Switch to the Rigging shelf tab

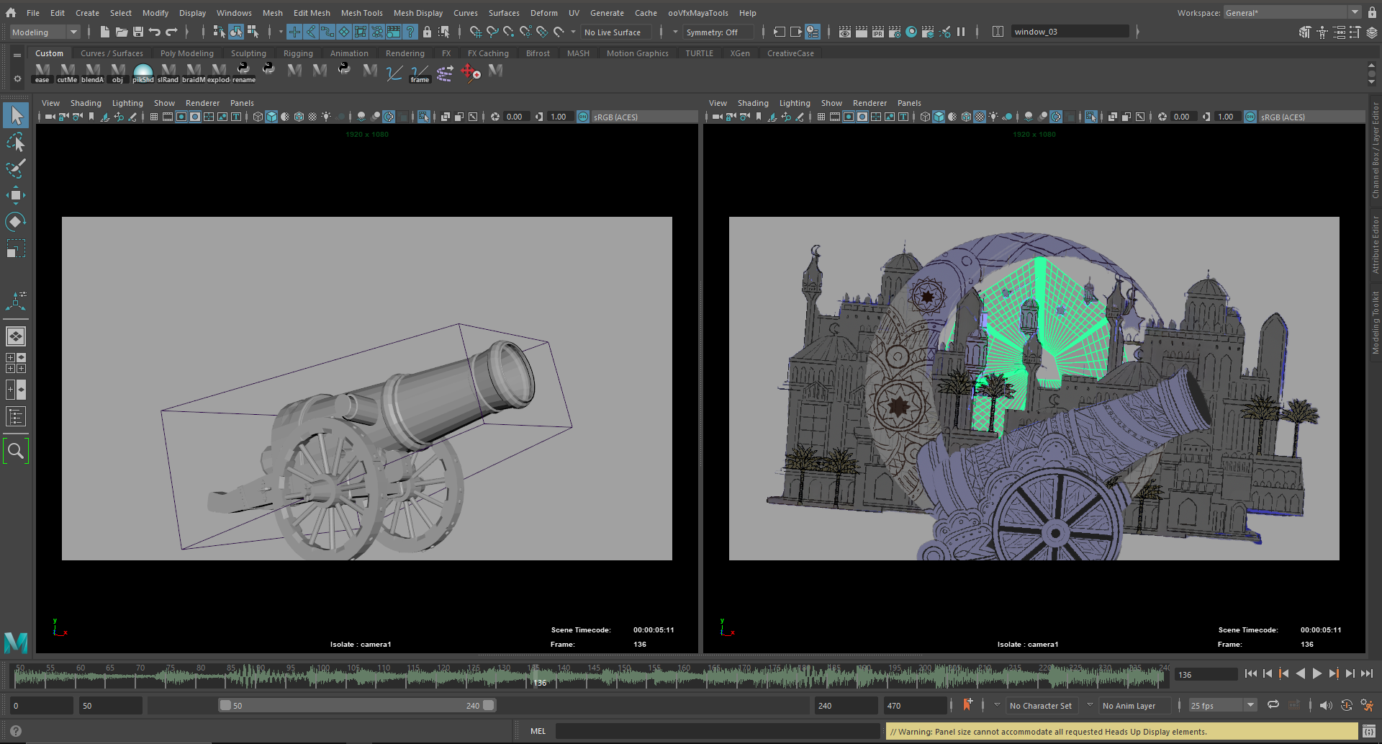click(x=298, y=53)
